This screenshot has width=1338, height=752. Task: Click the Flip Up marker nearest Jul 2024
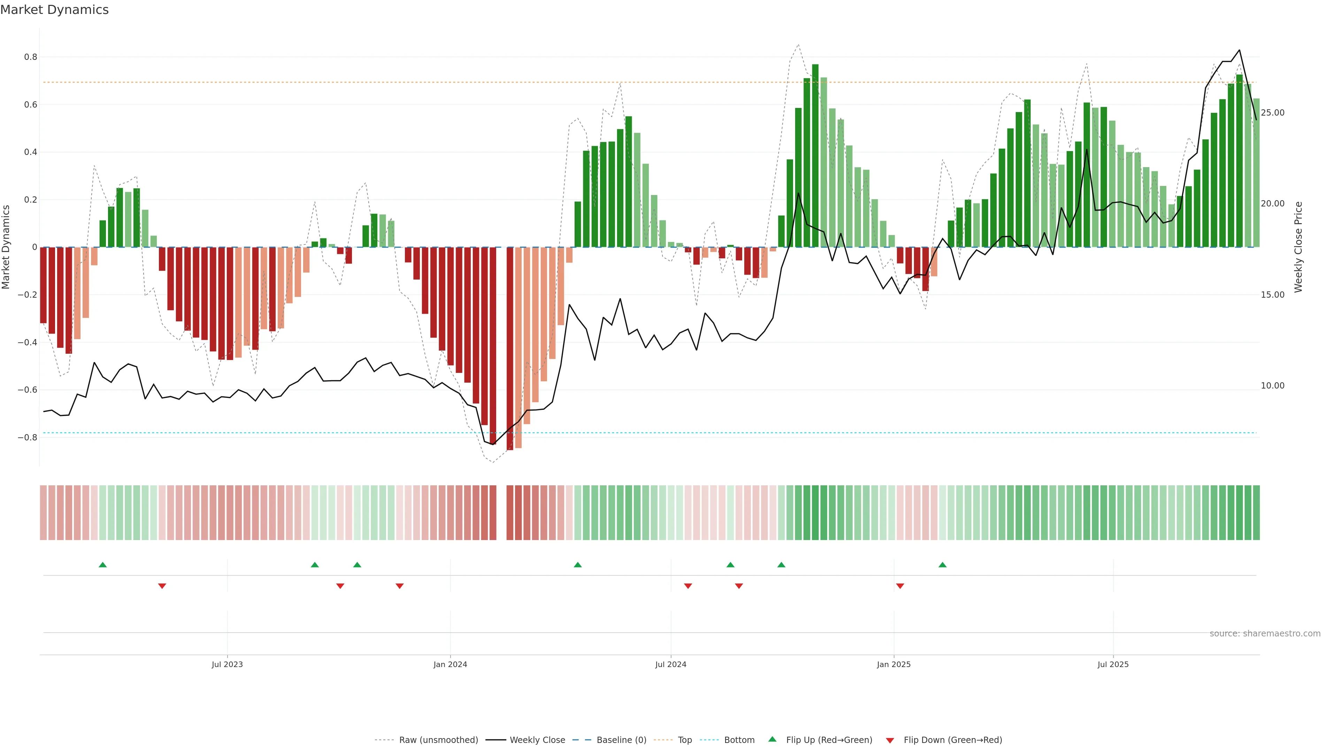pos(730,565)
